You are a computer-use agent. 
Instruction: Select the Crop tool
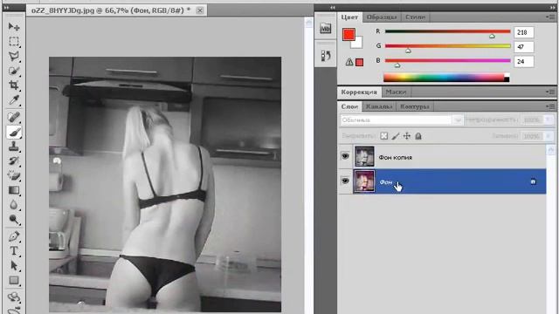[x=14, y=85]
